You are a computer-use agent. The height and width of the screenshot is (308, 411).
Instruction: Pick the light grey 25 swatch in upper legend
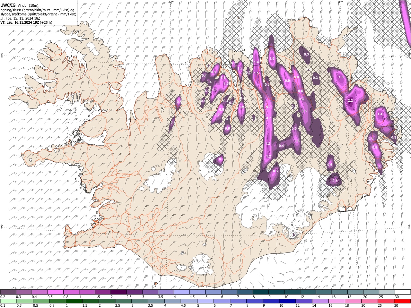[387, 292]
